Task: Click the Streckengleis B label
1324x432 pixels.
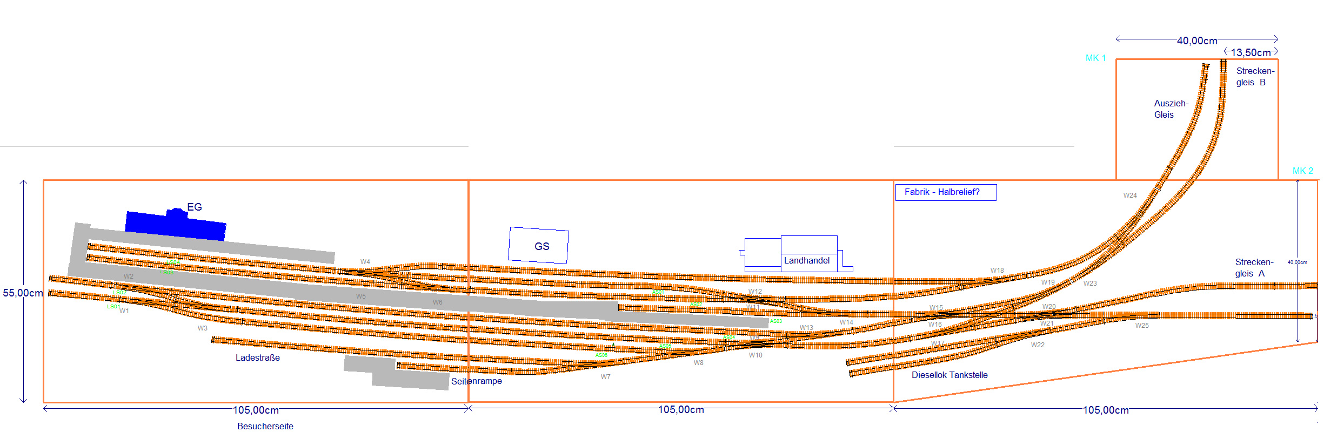Action: (x=1255, y=77)
